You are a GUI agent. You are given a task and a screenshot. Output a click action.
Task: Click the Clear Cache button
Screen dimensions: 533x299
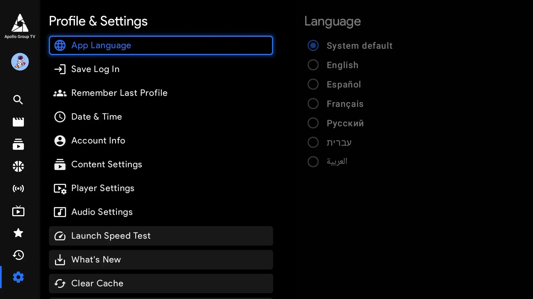[x=161, y=283]
